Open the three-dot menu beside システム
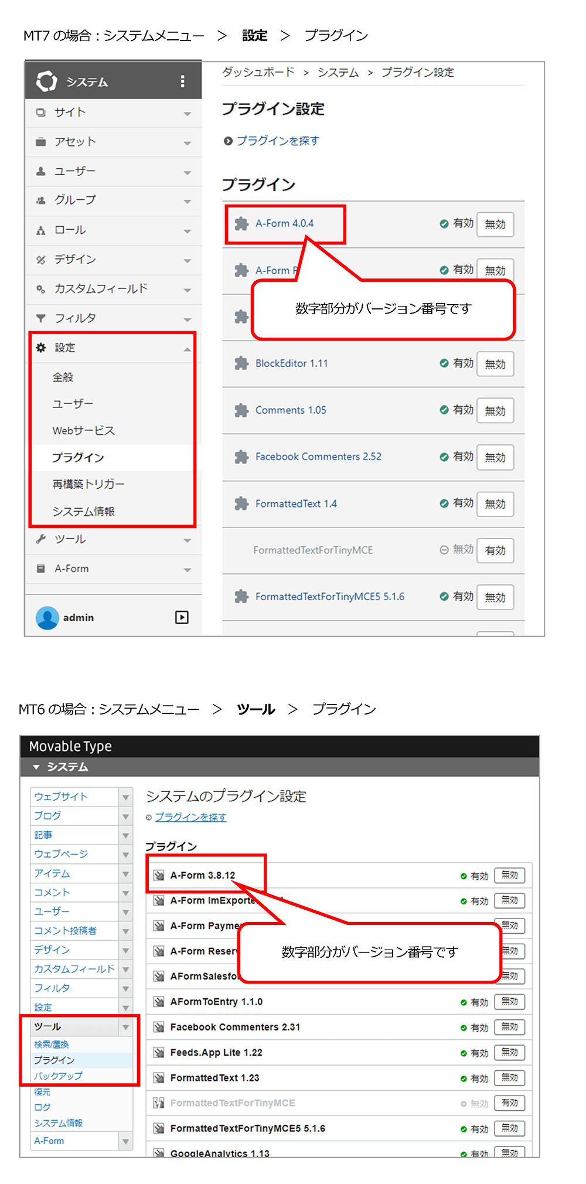 coord(183,81)
